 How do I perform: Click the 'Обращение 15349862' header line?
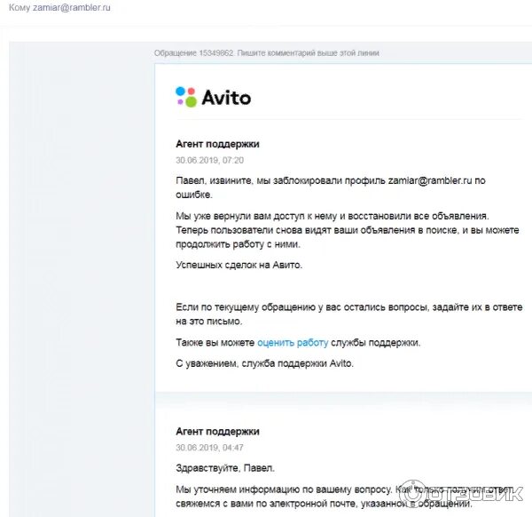[266, 53]
